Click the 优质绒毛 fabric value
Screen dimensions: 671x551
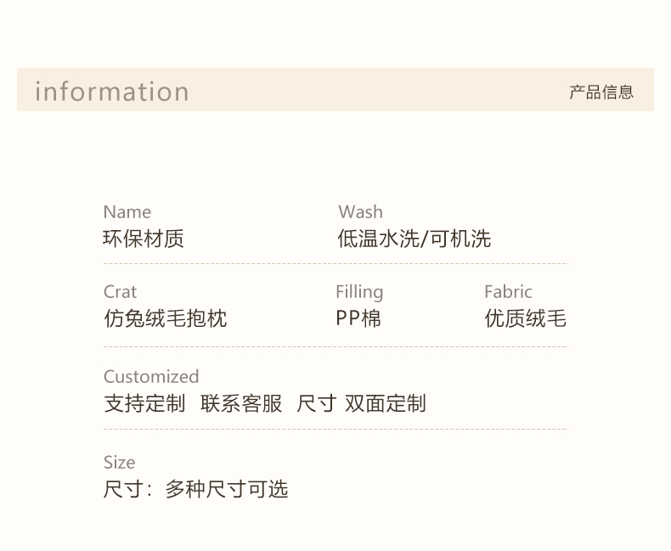click(x=526, y=318)
